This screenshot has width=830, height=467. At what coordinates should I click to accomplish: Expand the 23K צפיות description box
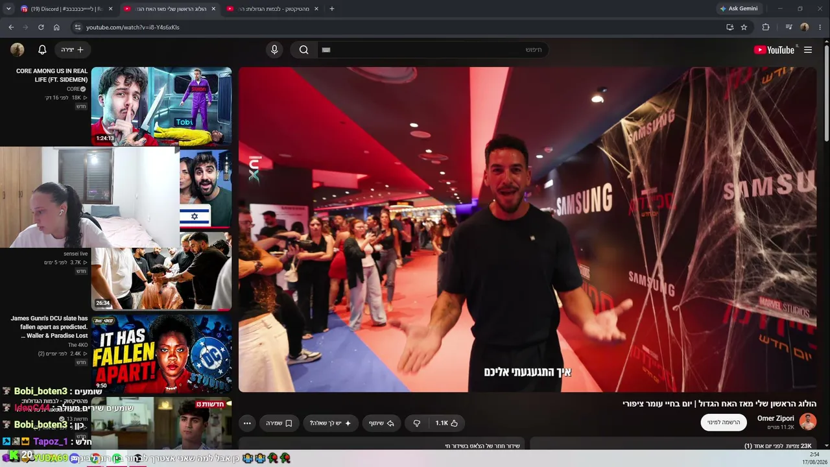(673, 446)
